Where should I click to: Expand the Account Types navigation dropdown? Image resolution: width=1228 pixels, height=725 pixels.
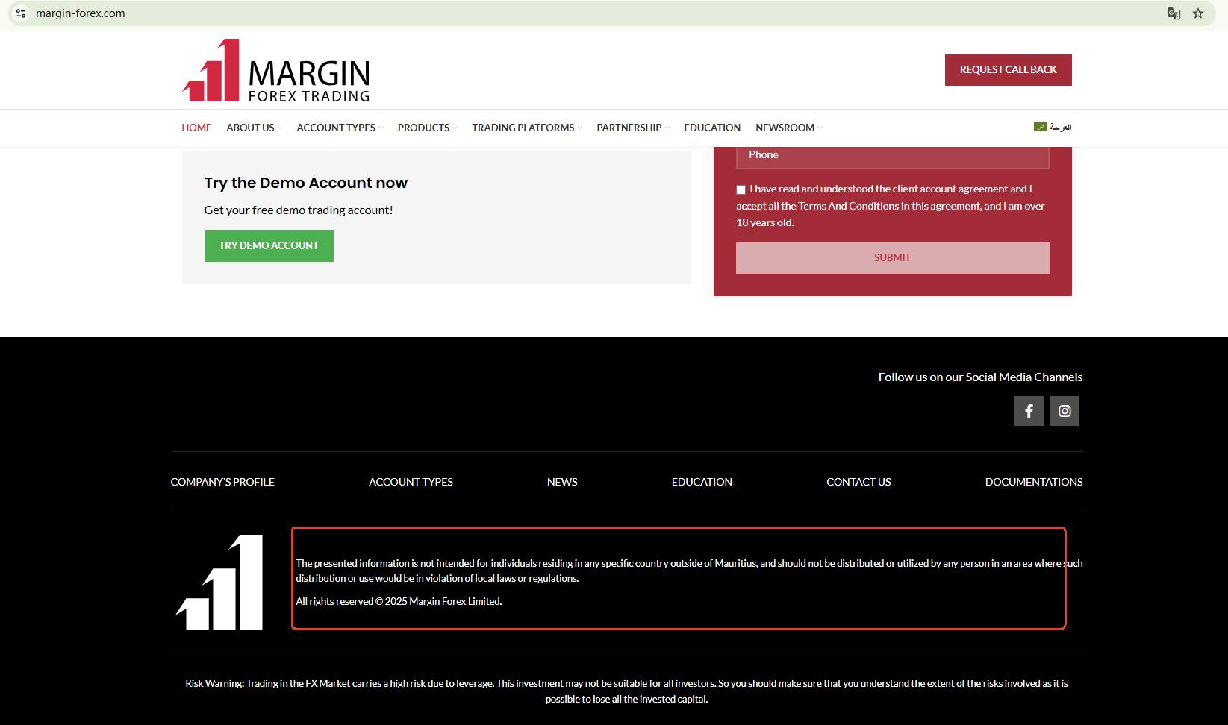pos(339,128)
